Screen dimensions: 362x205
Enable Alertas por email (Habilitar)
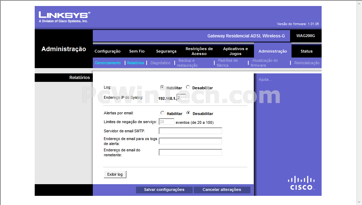(x=163, y=113)
